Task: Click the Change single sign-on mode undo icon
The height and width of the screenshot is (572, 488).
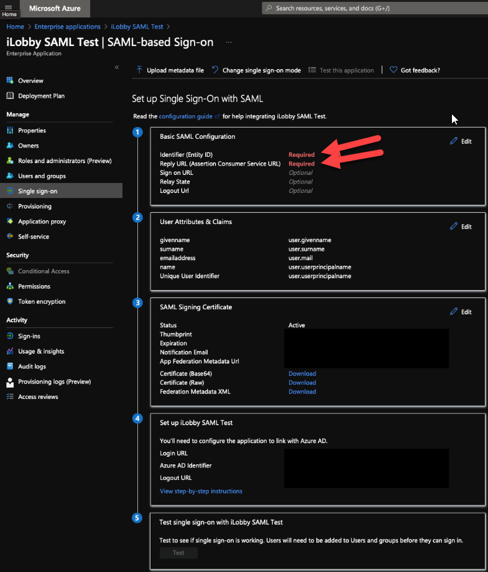Action: (x=215, y=70)
